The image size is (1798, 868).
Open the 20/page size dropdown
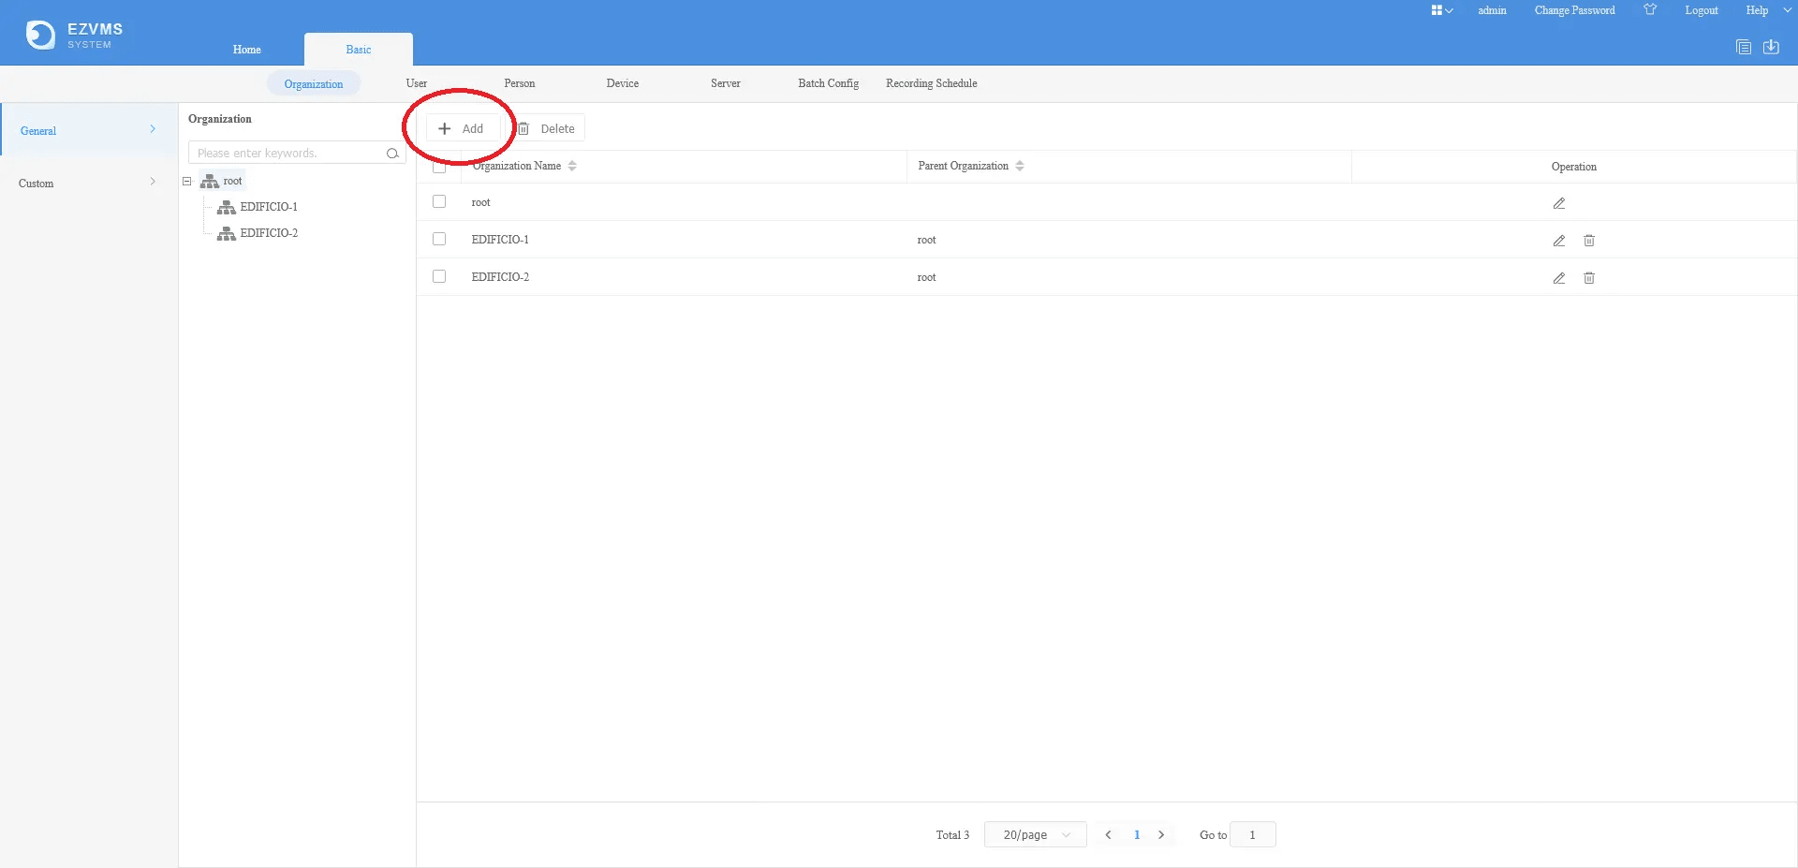click(1035, 834)
